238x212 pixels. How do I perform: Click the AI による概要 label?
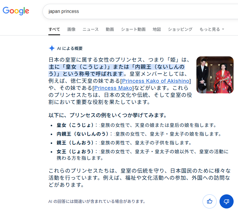70,48
